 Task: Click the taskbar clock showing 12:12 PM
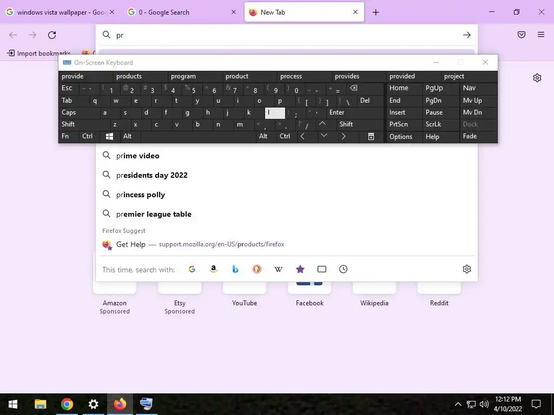507,404
